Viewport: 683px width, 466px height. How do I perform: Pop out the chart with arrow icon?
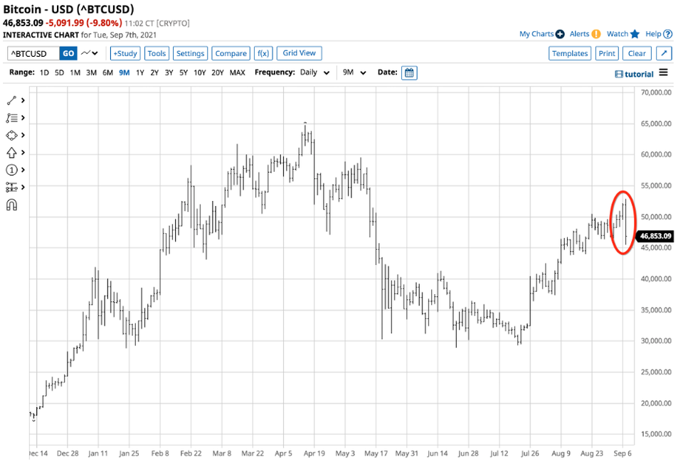click(664, 53)
